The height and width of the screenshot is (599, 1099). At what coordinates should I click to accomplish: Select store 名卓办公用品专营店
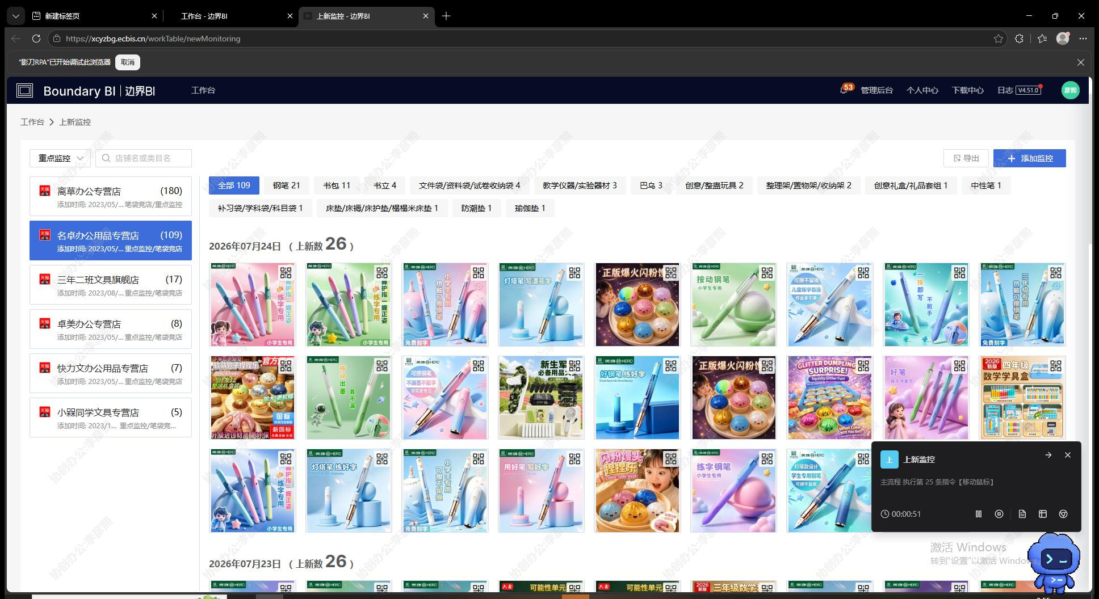pyautogui.click(x=111, y=241)
